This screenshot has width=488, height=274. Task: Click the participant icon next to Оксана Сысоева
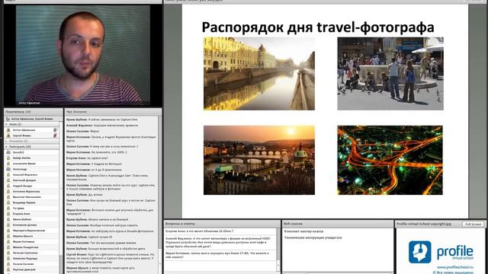point(8,264)
